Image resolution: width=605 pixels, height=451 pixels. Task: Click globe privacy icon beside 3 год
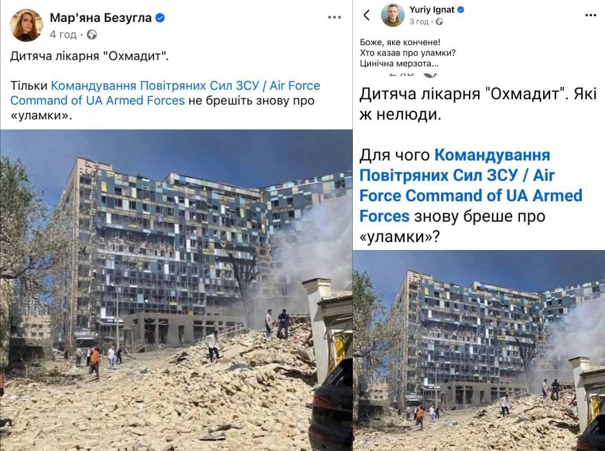pyautogui.click(x=439, y=22)
